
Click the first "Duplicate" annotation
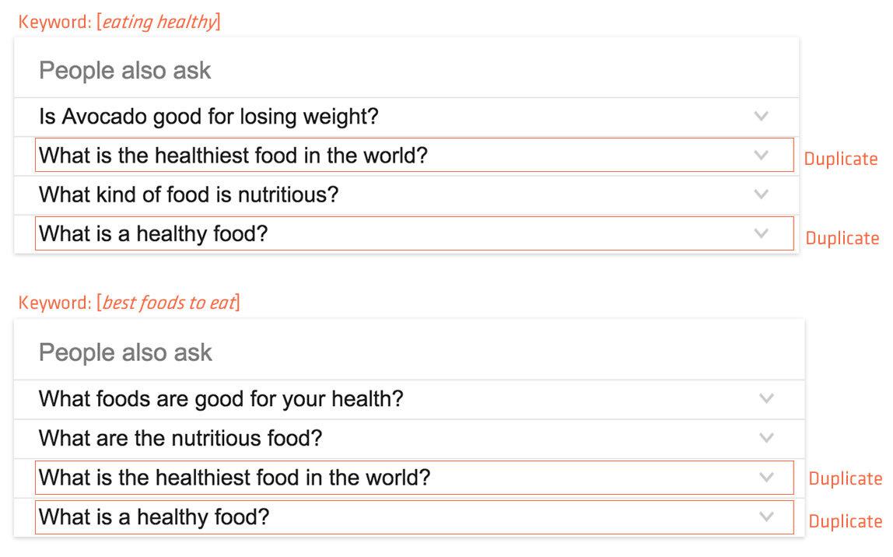coord(841,159)
